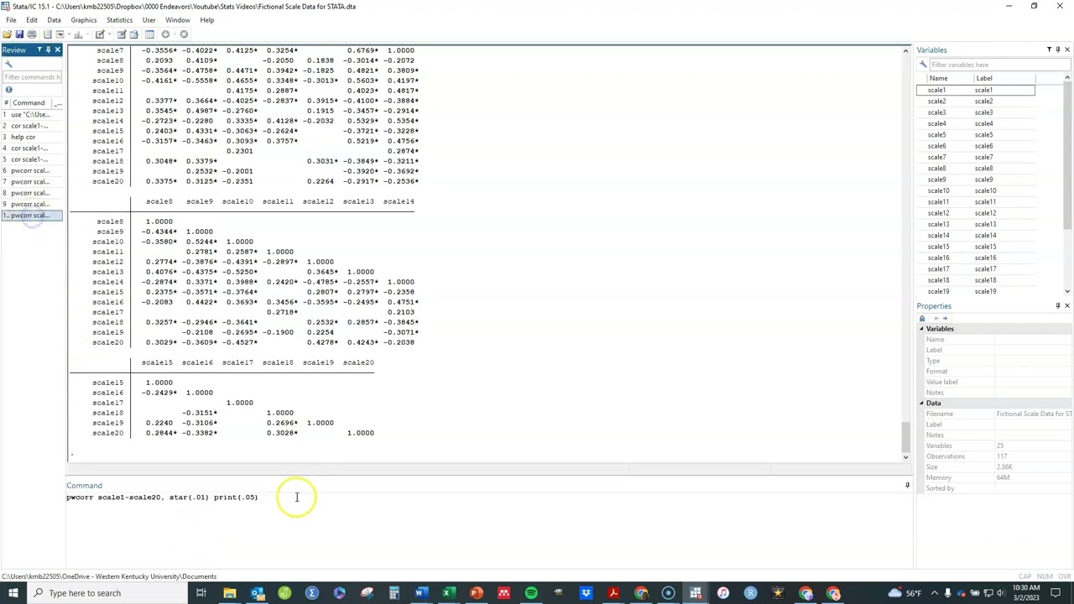Click the Log begin/close toolbar icon

point(47,34)
